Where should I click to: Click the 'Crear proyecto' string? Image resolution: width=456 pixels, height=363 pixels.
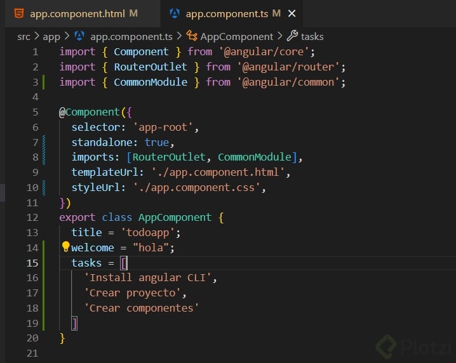[132, 293]
